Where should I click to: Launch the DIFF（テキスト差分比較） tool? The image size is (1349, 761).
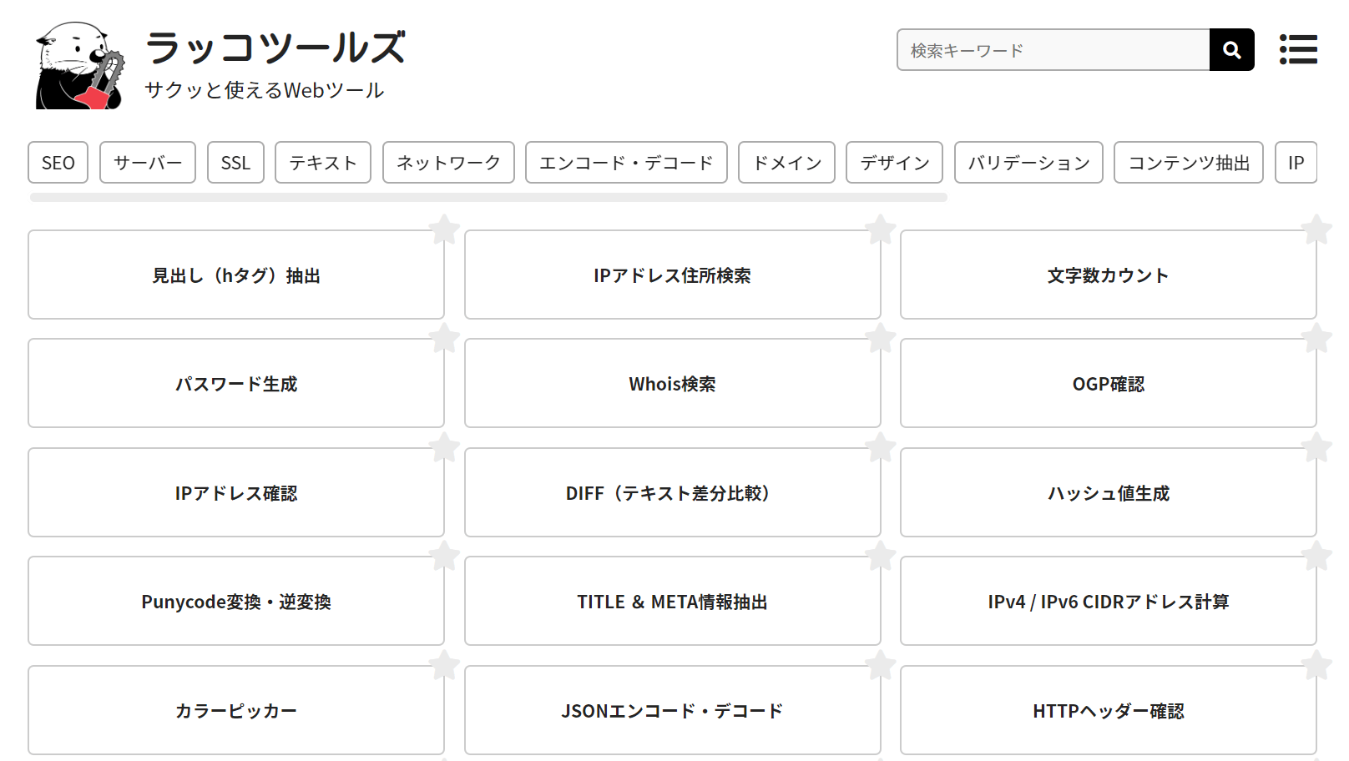coord(673,492)
